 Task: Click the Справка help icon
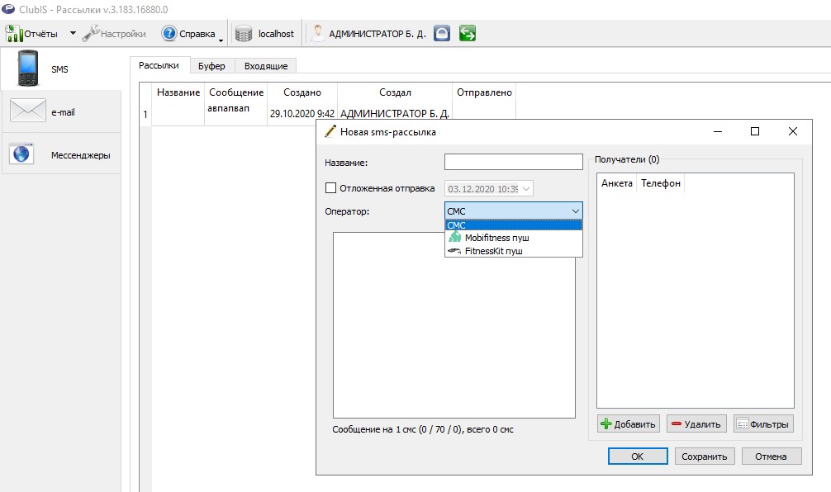(169, 33)
